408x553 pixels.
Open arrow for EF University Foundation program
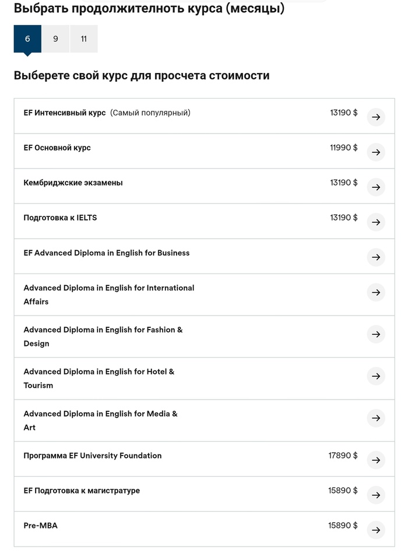[376, 460]
